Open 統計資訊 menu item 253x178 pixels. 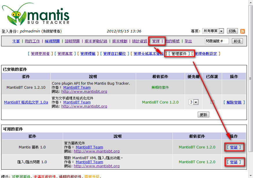tap(140, 41)
